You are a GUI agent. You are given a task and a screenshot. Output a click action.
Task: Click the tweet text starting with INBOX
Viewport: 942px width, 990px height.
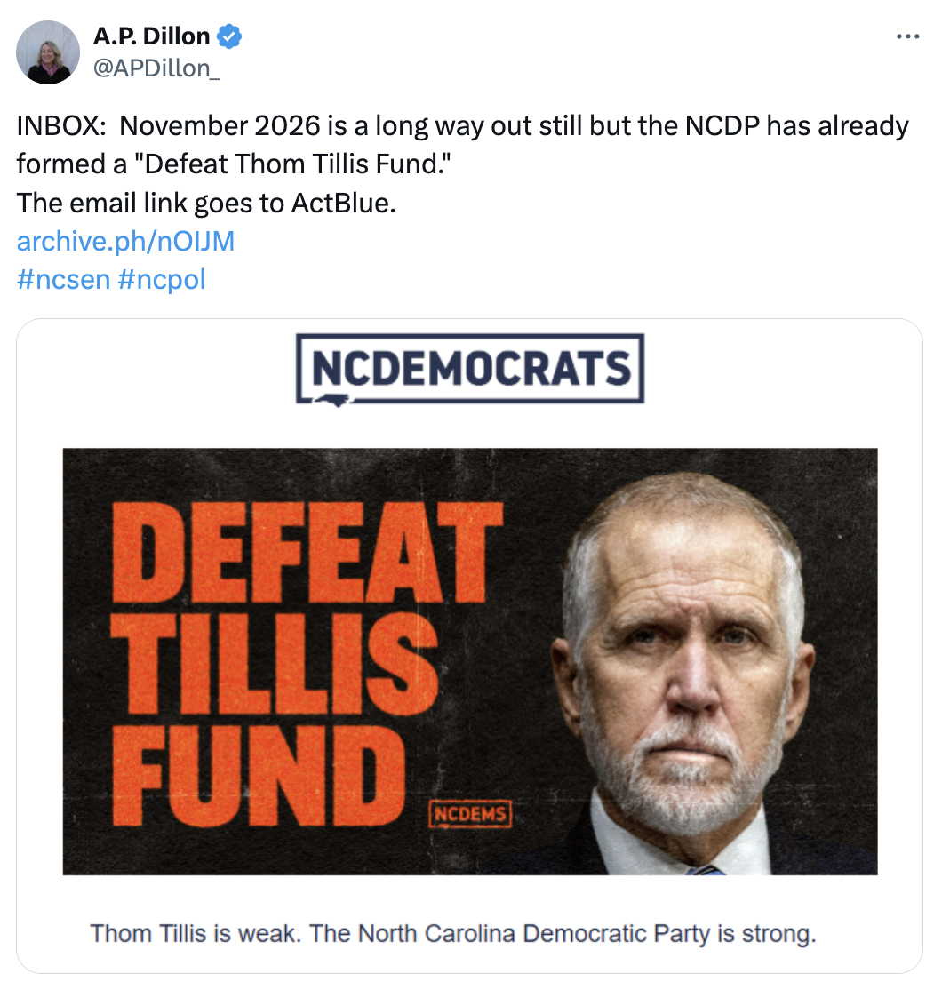pos(462,145)
